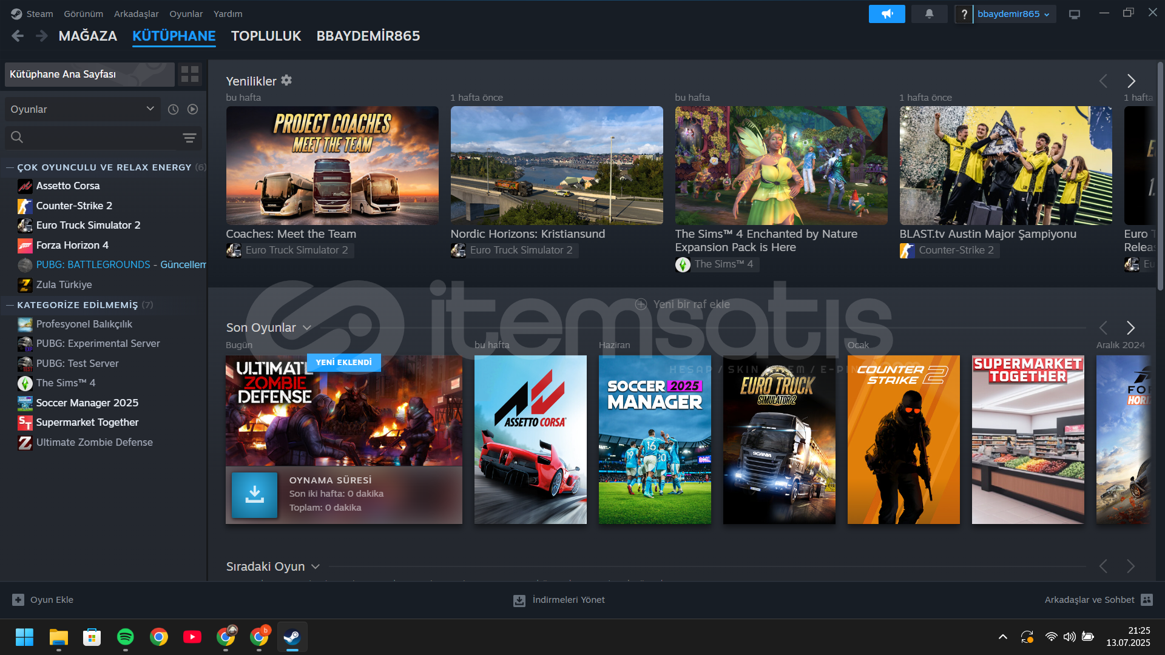This screenshot has width=1165, height=655.
Task: Click Euro Truck Simulator 2 tag under Coaches news
Action: click(x=289, y=250)
